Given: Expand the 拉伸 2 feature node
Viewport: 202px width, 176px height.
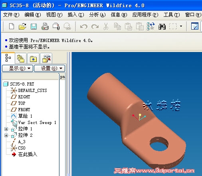Looking at the screenshot, I should pos(6,135).
